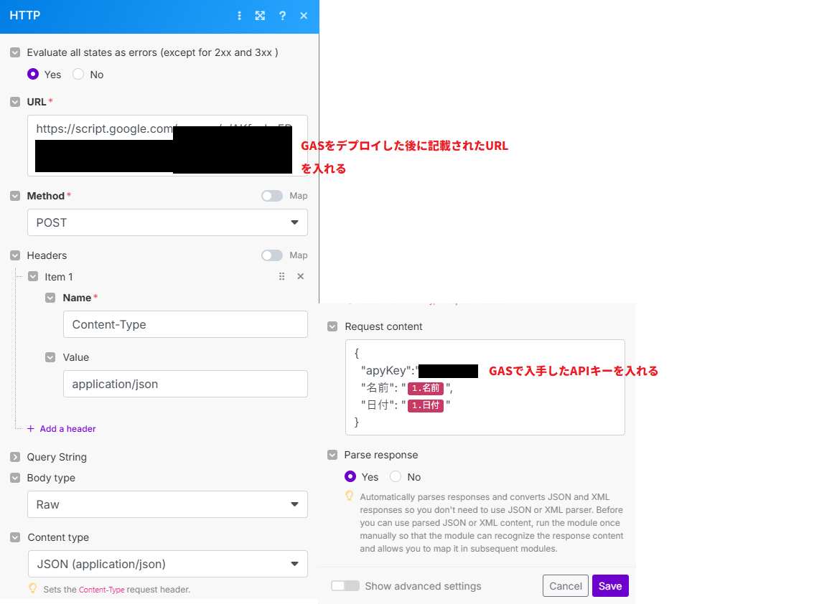Collapse the header Name field chevron
The width and height of the screenshot is (832, 604).
(50, 298)
